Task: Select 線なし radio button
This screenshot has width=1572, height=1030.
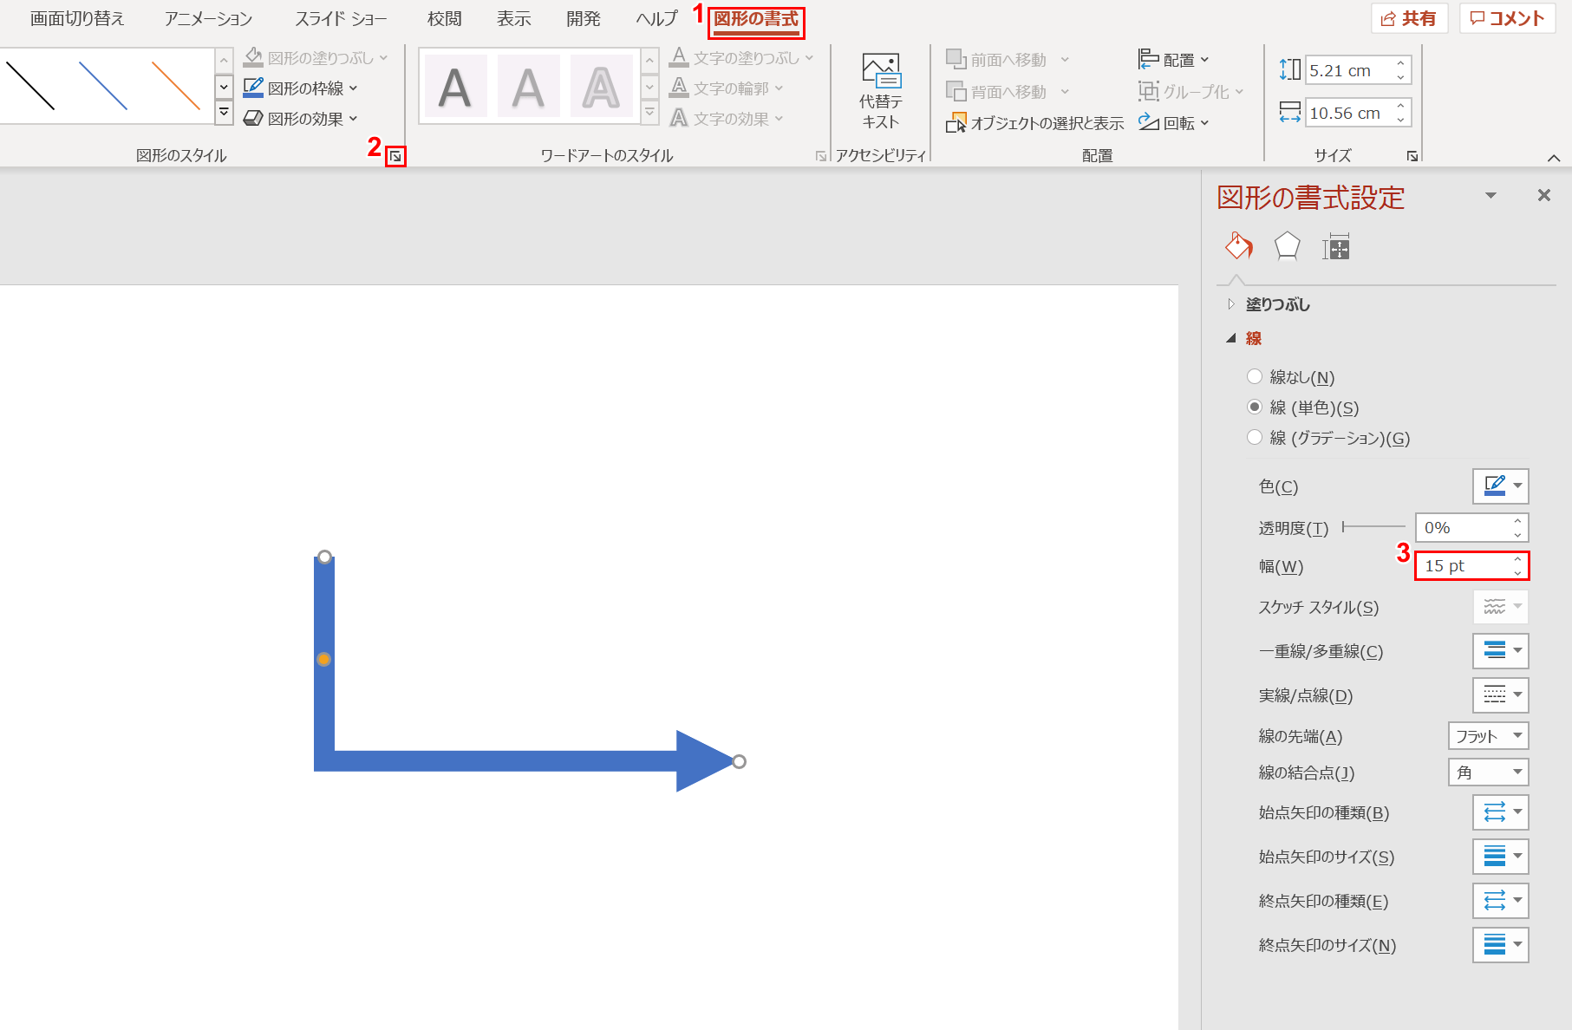Action: (x=1255, y=376)
